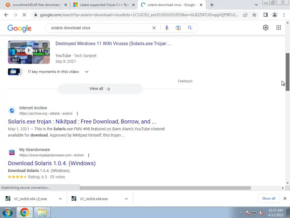Viewport: 290px width, 218px height.
Task: Click the scroll right arrow
Action: (283, 188)
